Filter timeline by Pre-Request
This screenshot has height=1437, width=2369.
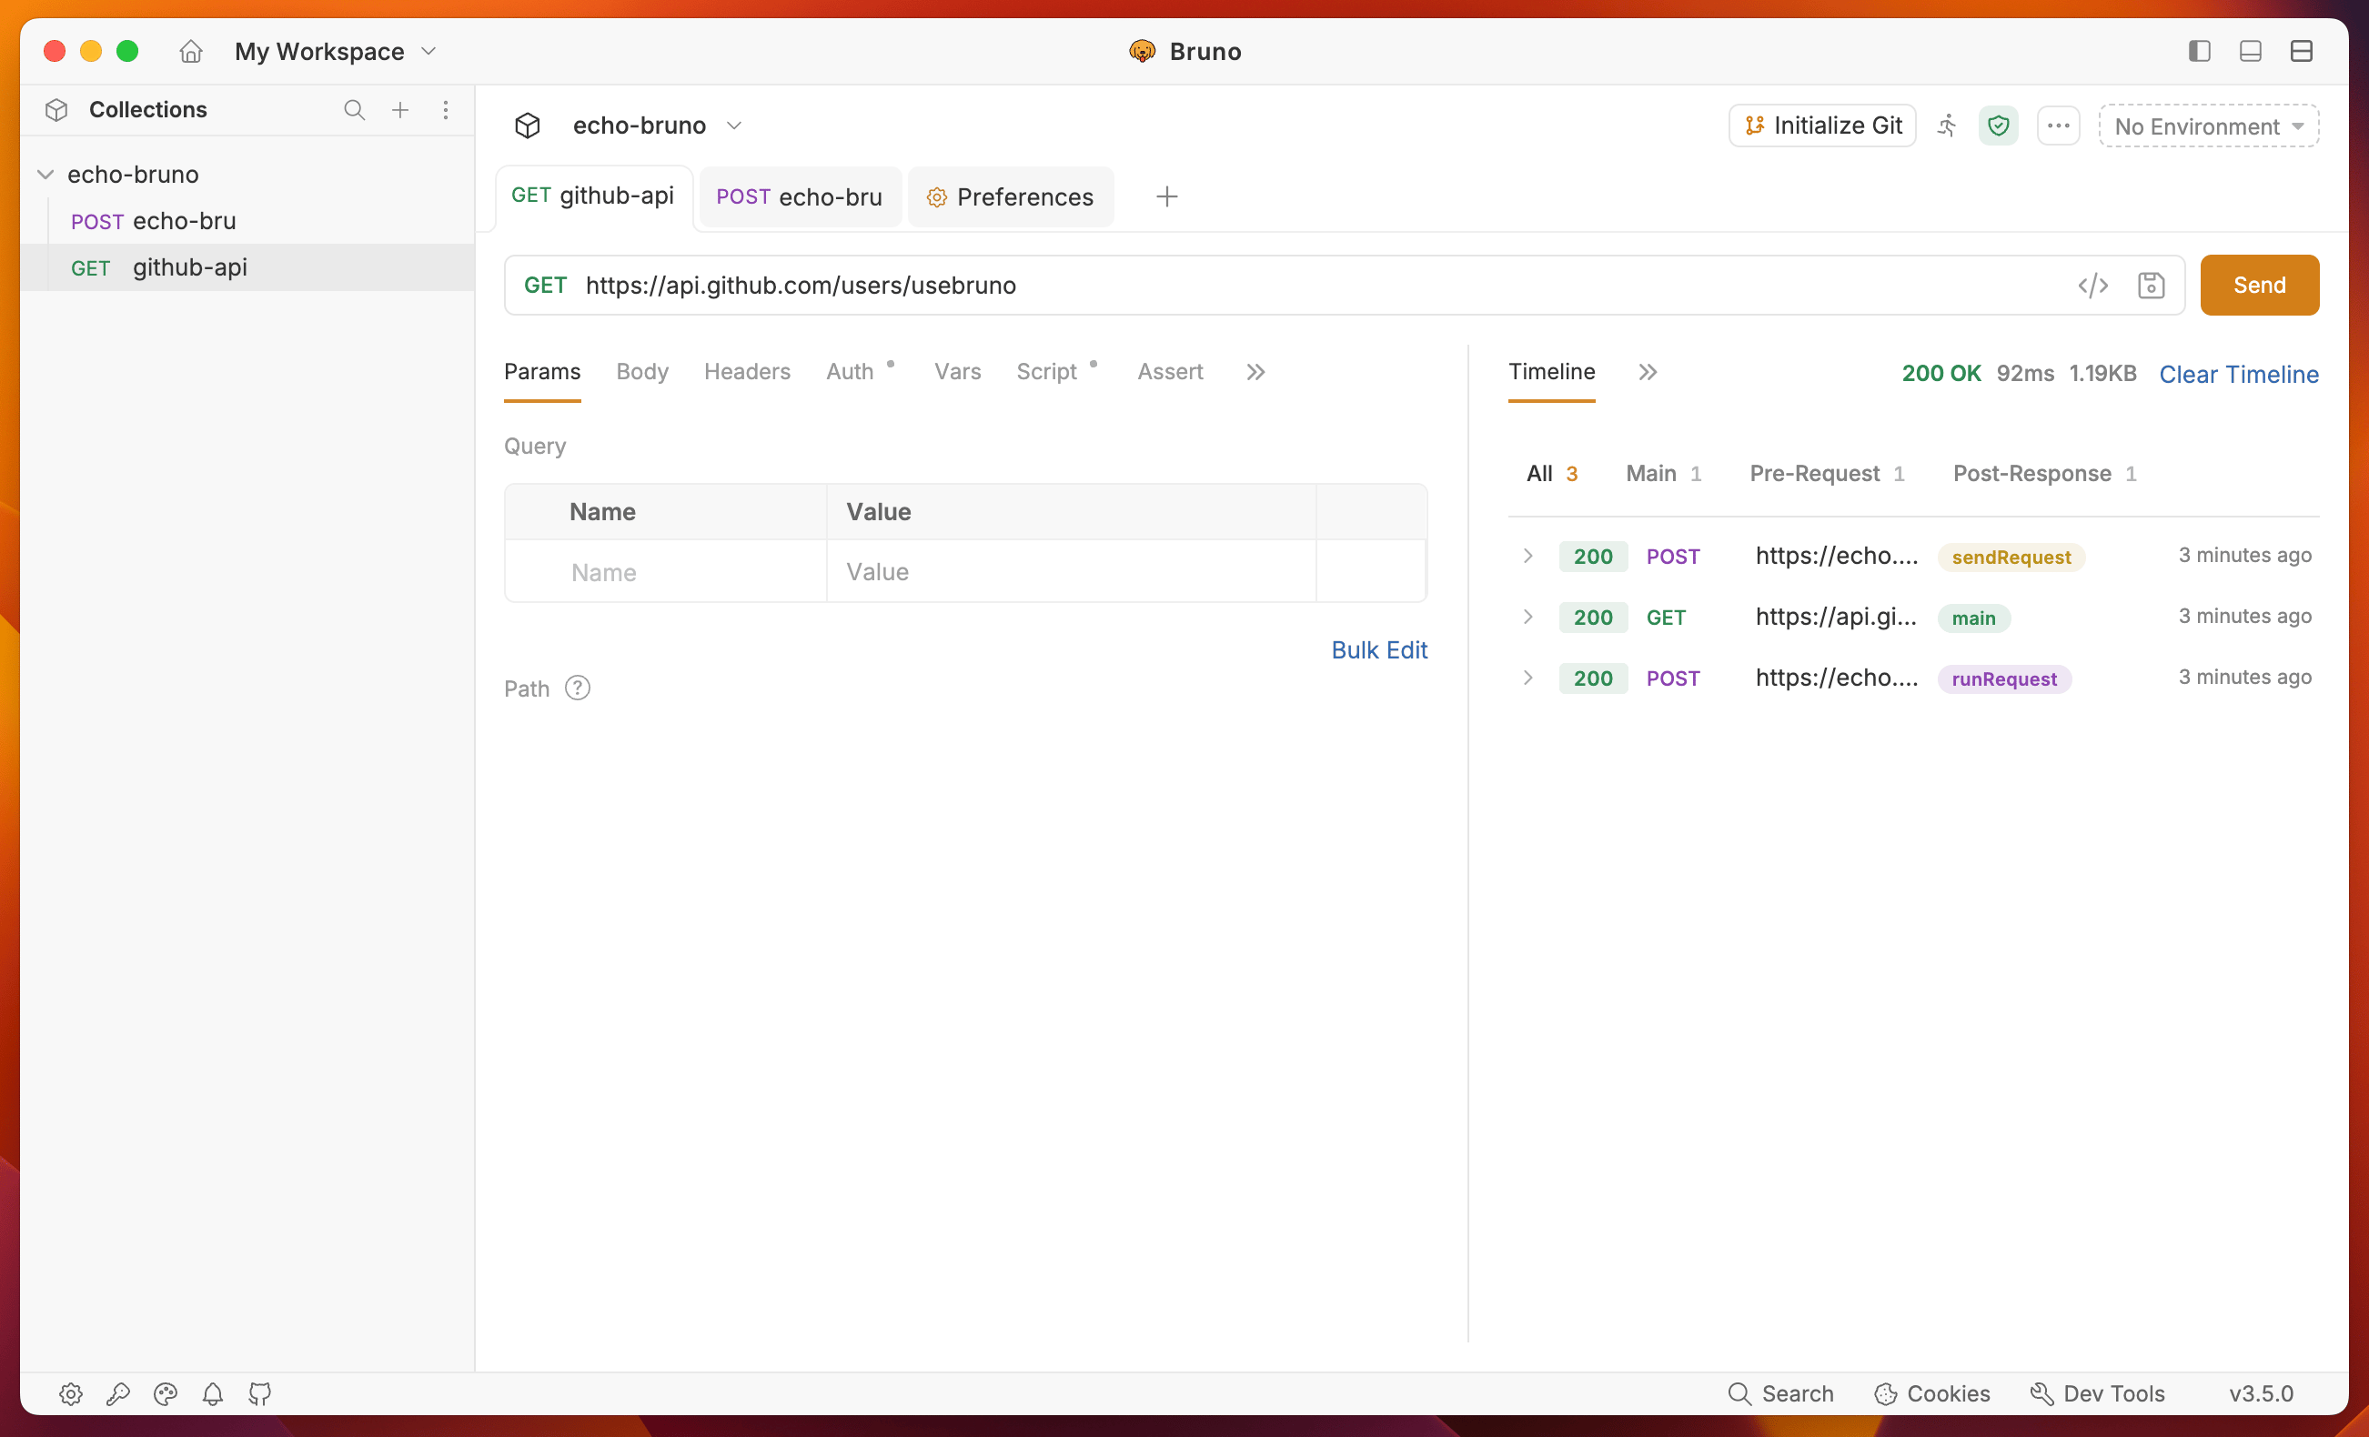(x=1827, y=473)
